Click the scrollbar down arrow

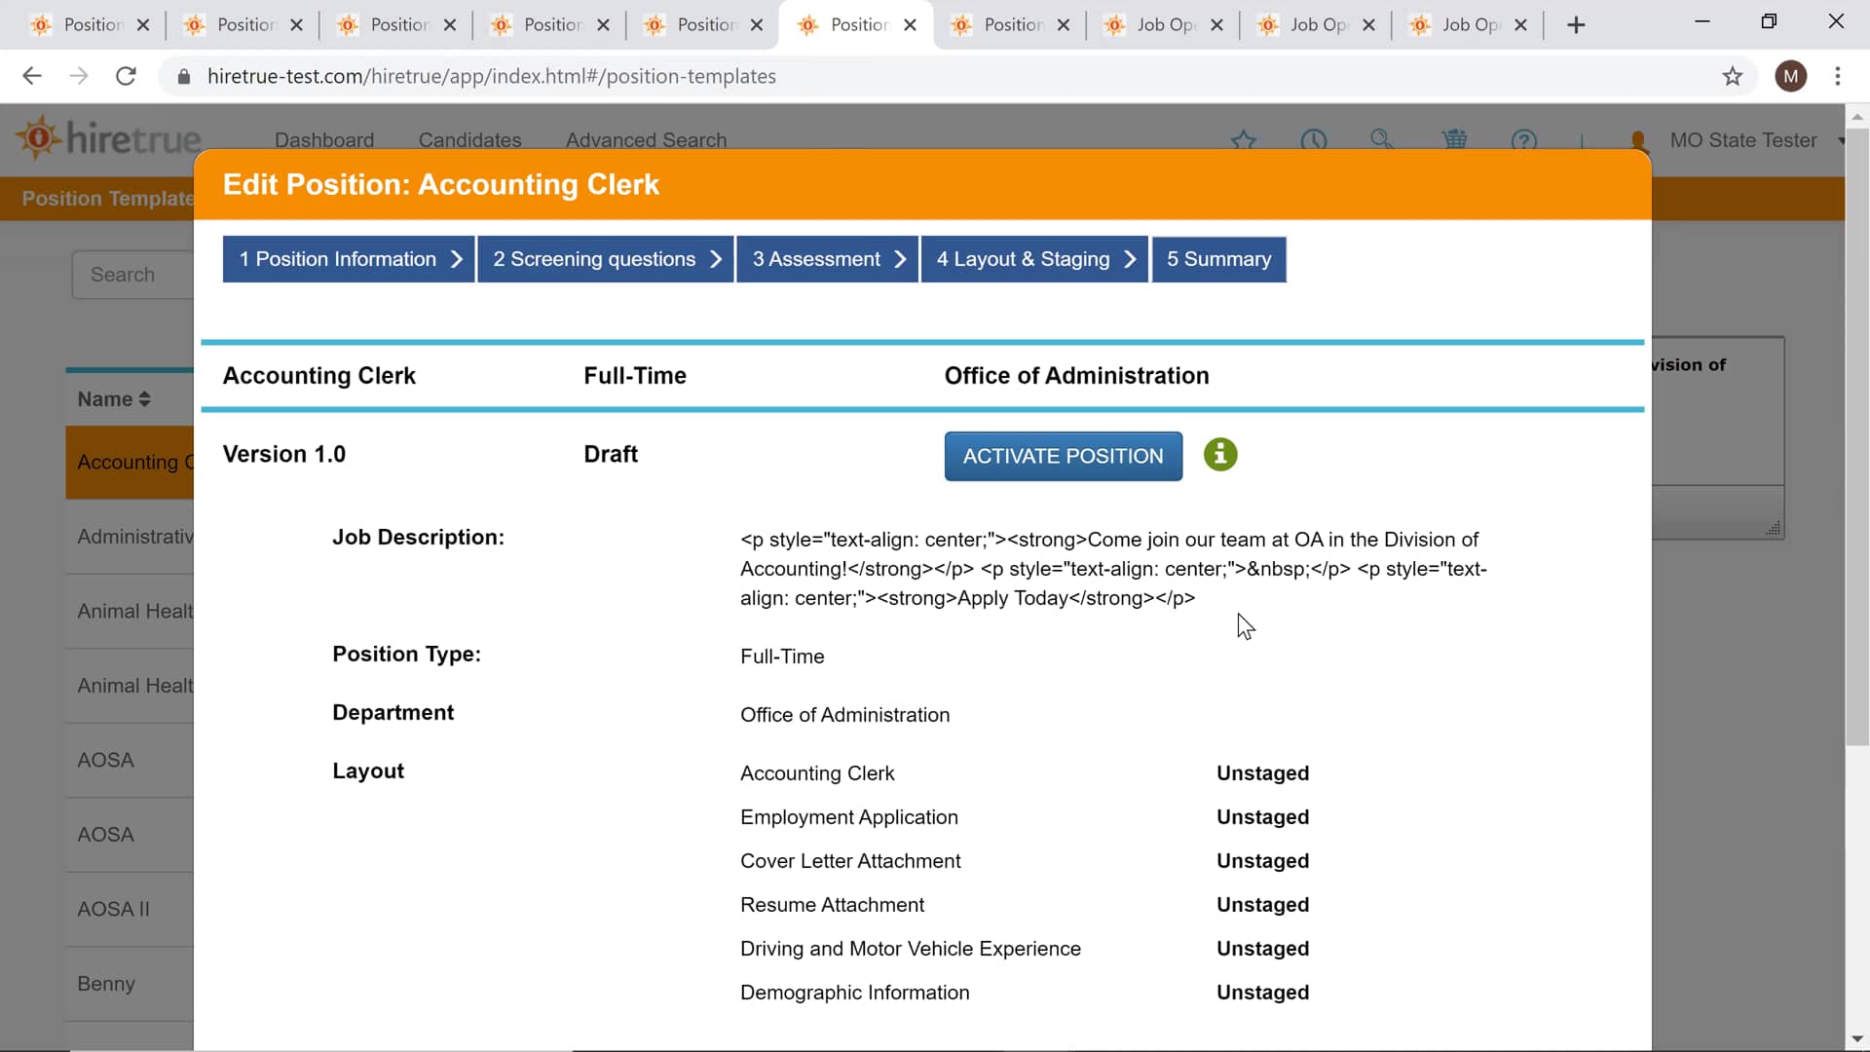coord(1856,1039)
